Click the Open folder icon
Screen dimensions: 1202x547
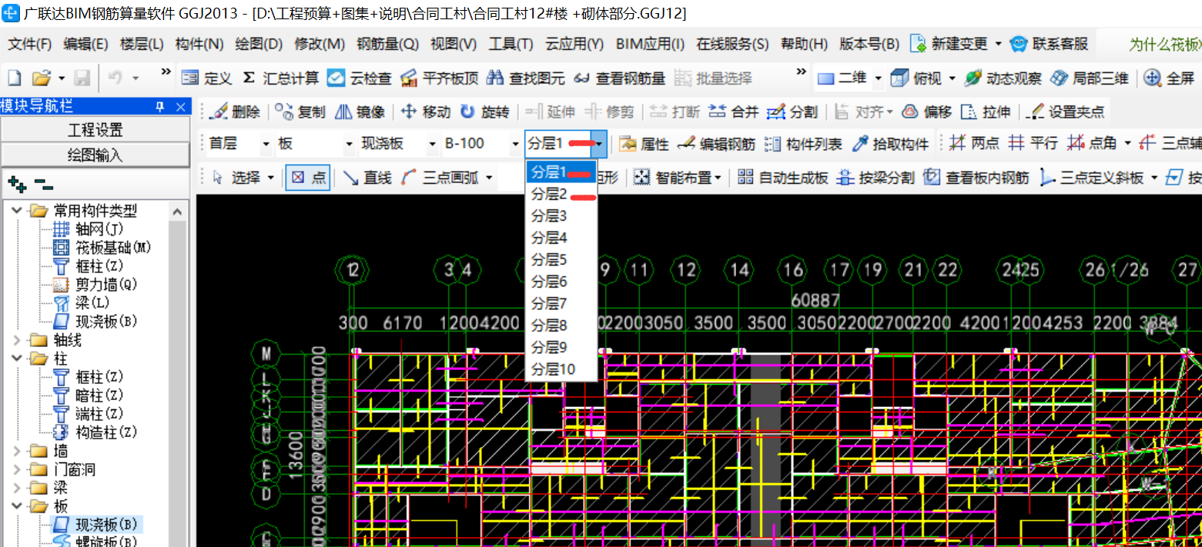click(41, 78)
